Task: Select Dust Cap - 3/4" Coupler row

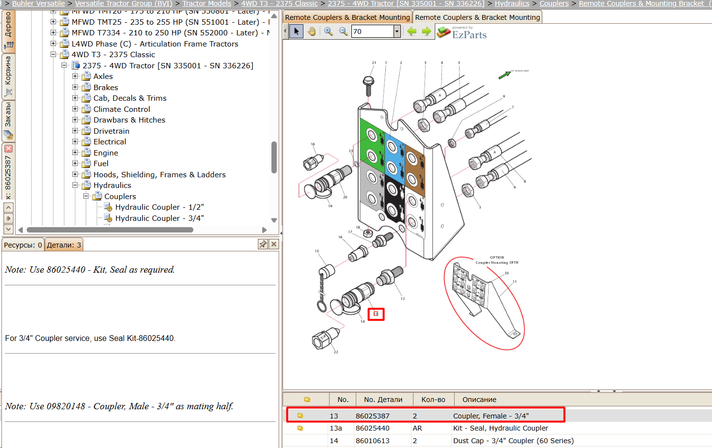Action: [x=497, y=441]
